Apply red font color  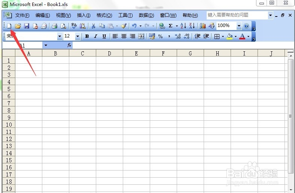(x=242, y=36)
